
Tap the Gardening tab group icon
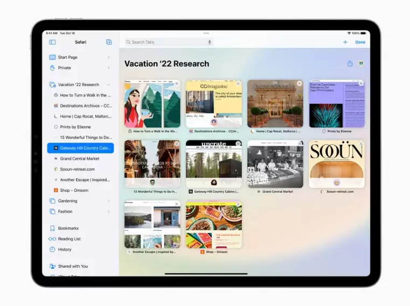52,201
